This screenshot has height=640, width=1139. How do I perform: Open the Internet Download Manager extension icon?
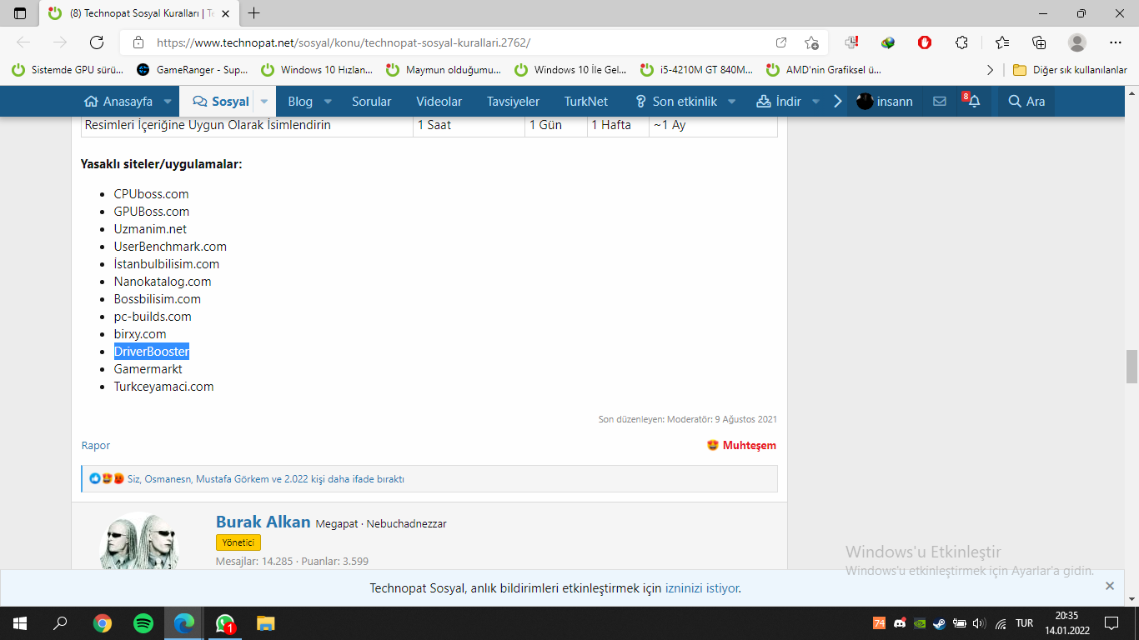[x=888, y=42]
